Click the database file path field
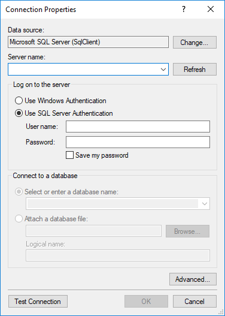Viewport: 225px width, 316px height. (x=93, y=231)
